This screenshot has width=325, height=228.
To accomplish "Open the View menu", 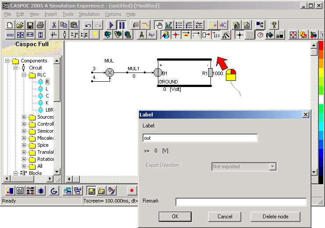I will [34, 14].
